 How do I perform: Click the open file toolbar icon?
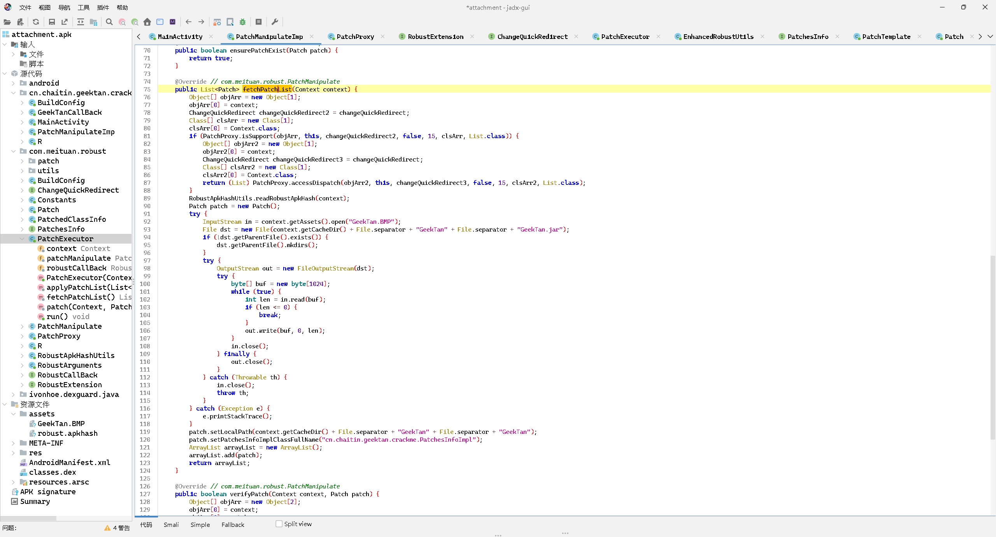(7, 22)
